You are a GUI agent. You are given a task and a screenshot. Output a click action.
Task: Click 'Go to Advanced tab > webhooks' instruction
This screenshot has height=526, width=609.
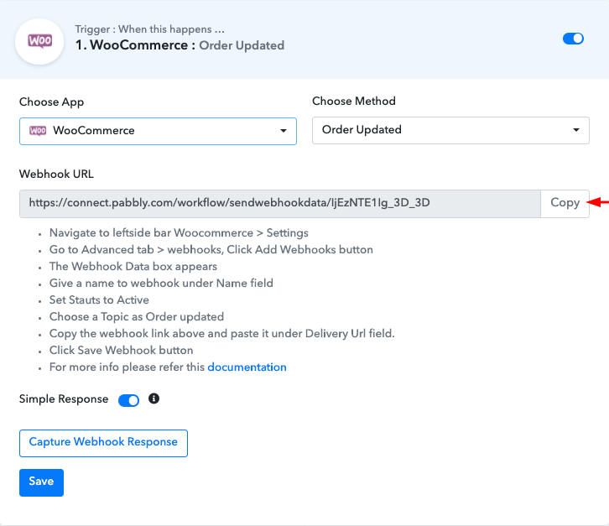pos(211,249)
